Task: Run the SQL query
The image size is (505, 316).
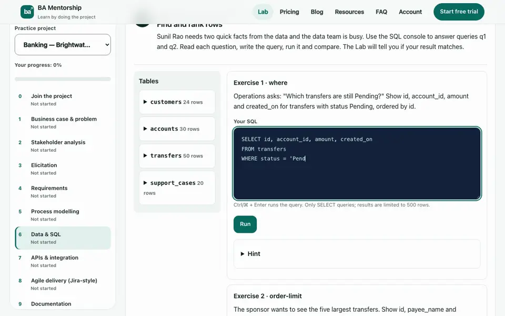Action: point(245,224)
